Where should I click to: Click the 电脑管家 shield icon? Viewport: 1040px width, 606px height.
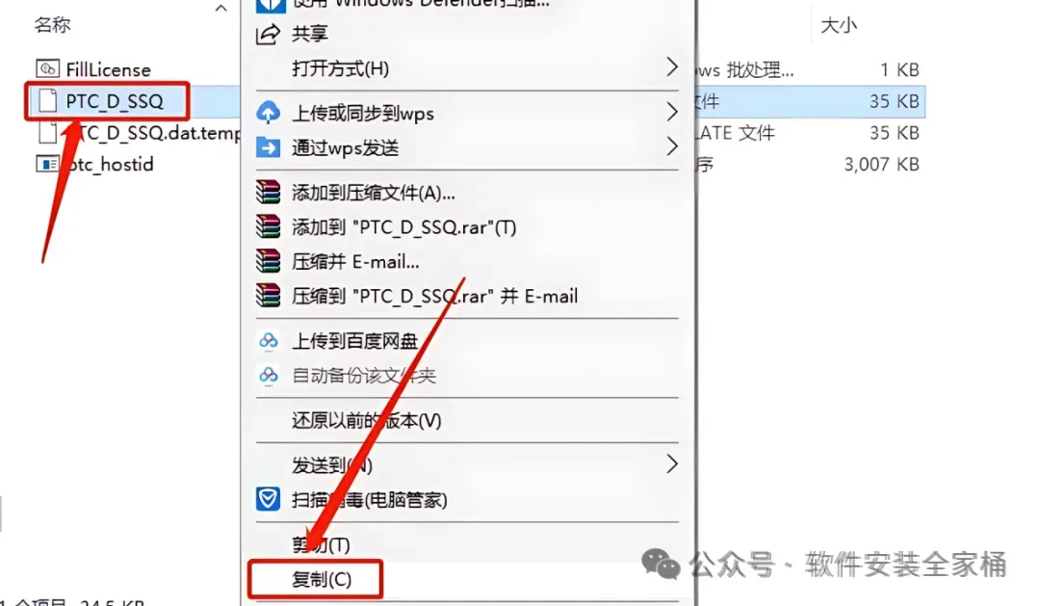click(268, 498)
